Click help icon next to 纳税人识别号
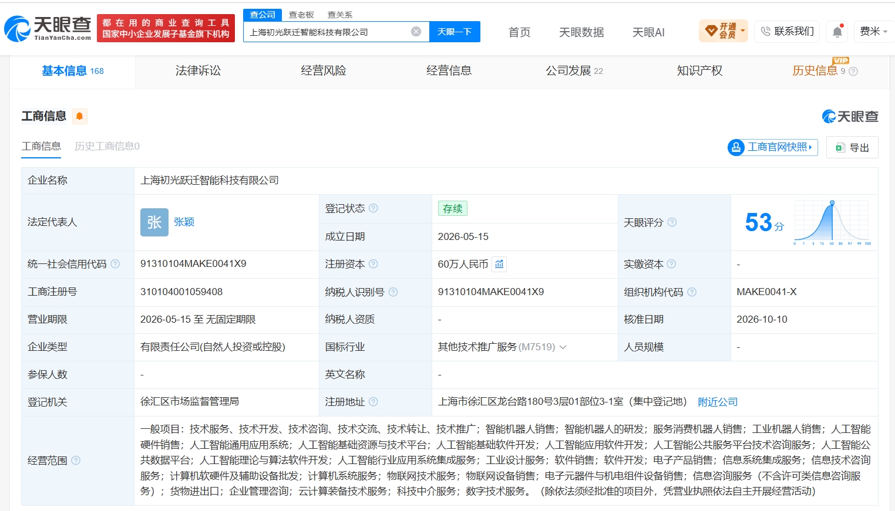Screen dimensions: 895x511 pyautogui.click(x=393, y=292)
